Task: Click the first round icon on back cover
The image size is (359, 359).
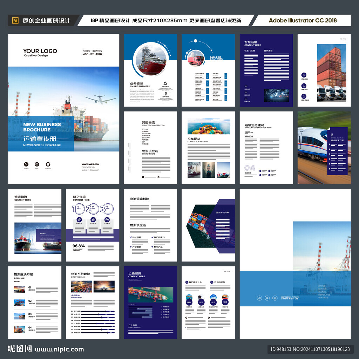Action: coord(259,298)
